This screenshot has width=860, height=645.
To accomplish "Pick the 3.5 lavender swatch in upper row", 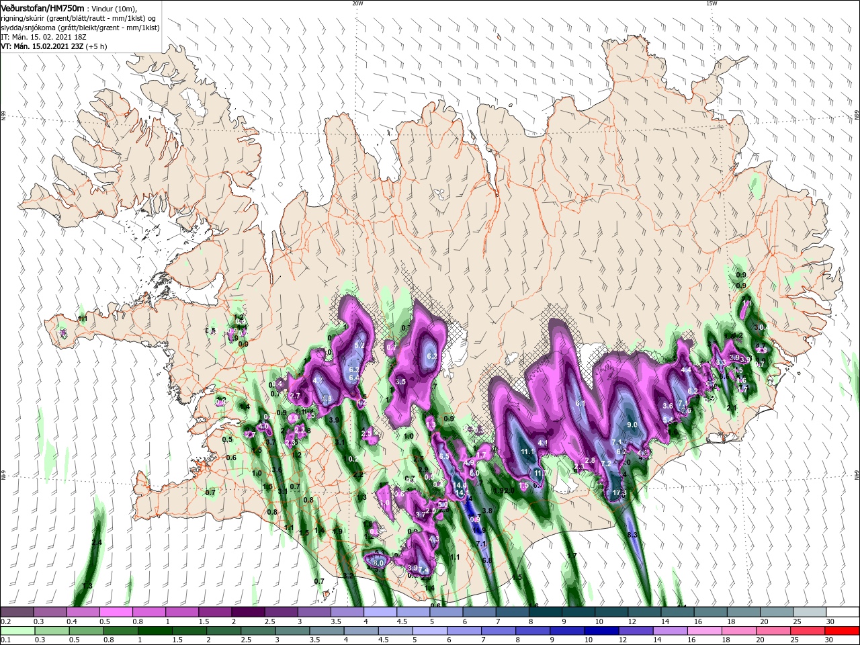I will (x=347, y=612).
